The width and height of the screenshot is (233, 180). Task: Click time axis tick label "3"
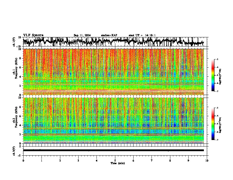click(78, 161)
